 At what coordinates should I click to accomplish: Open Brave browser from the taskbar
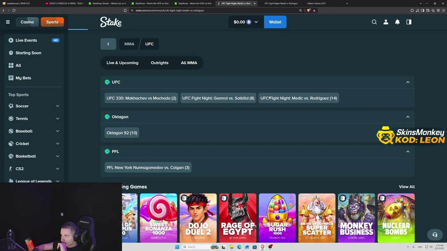pos(263,247)
